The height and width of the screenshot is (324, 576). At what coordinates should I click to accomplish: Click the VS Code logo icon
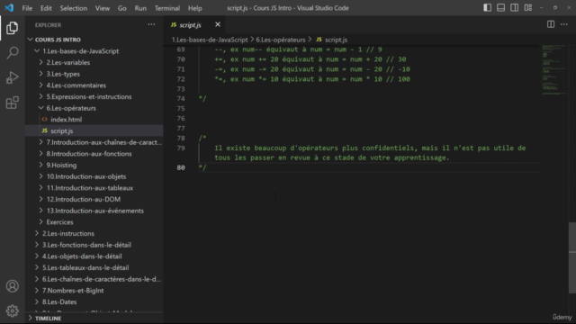[x=9, y=8]
